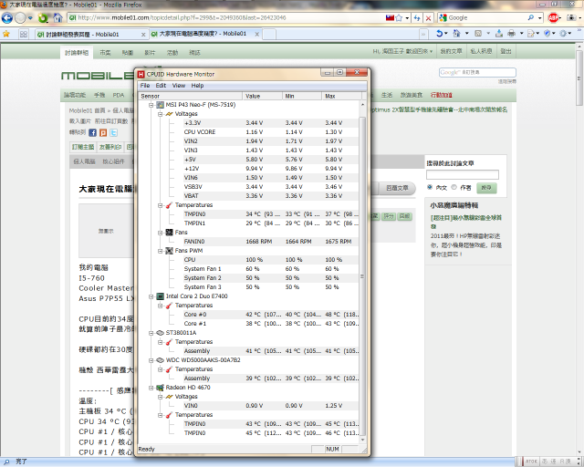Select the 作者 search radio button
Screen dimensions: 584x467
tap(454, 187)
